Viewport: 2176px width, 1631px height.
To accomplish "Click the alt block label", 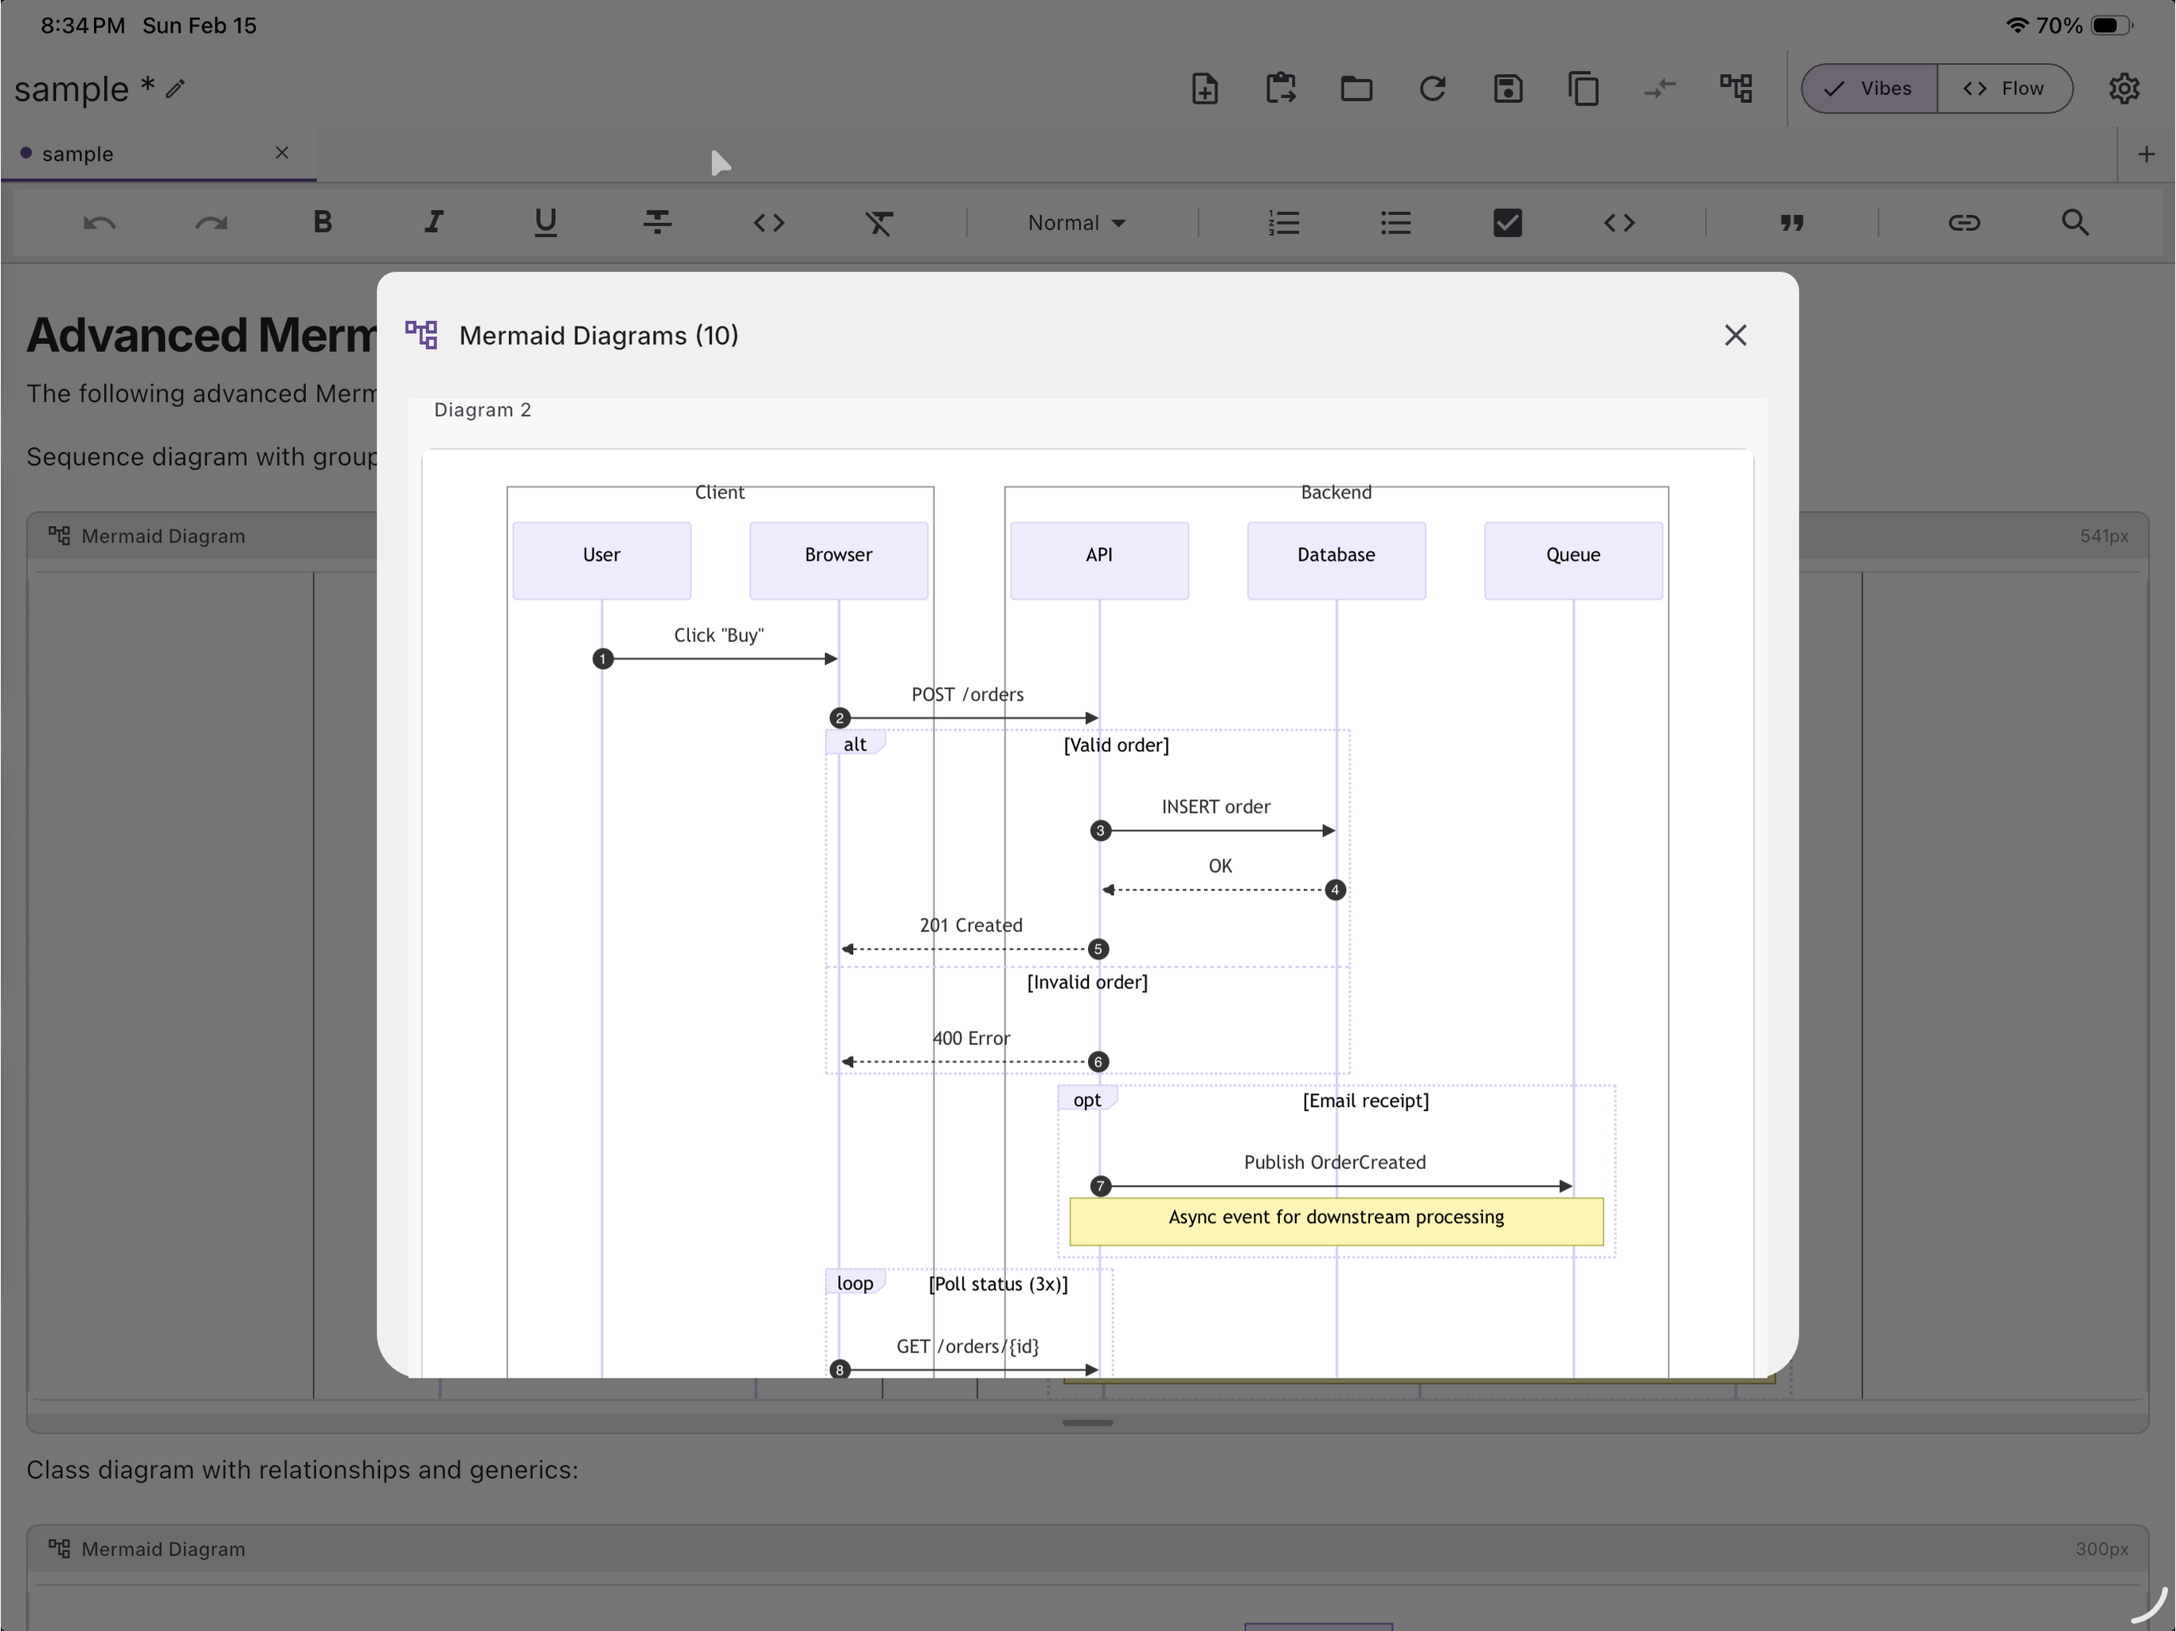I will point(855,744).
